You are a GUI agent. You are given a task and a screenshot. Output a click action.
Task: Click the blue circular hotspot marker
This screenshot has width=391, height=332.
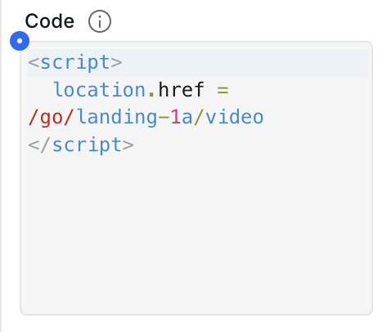(20, 41)
